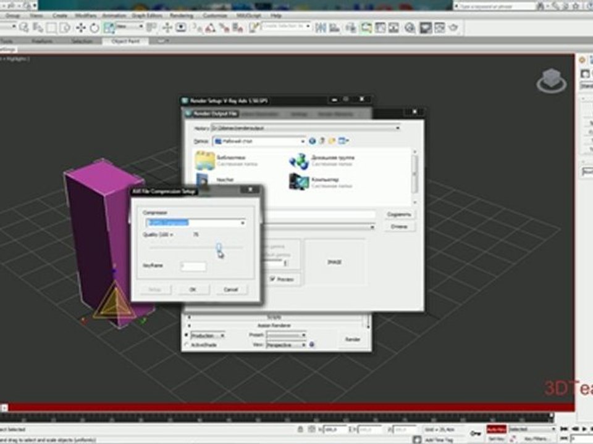Viewport: 593px width, 444px height.
Task: Click the rectangular selection region icon
Action: (x=51, y=28)
